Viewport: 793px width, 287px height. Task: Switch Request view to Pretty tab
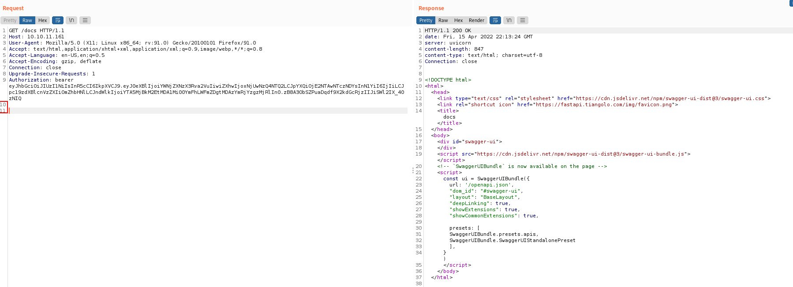10,20
